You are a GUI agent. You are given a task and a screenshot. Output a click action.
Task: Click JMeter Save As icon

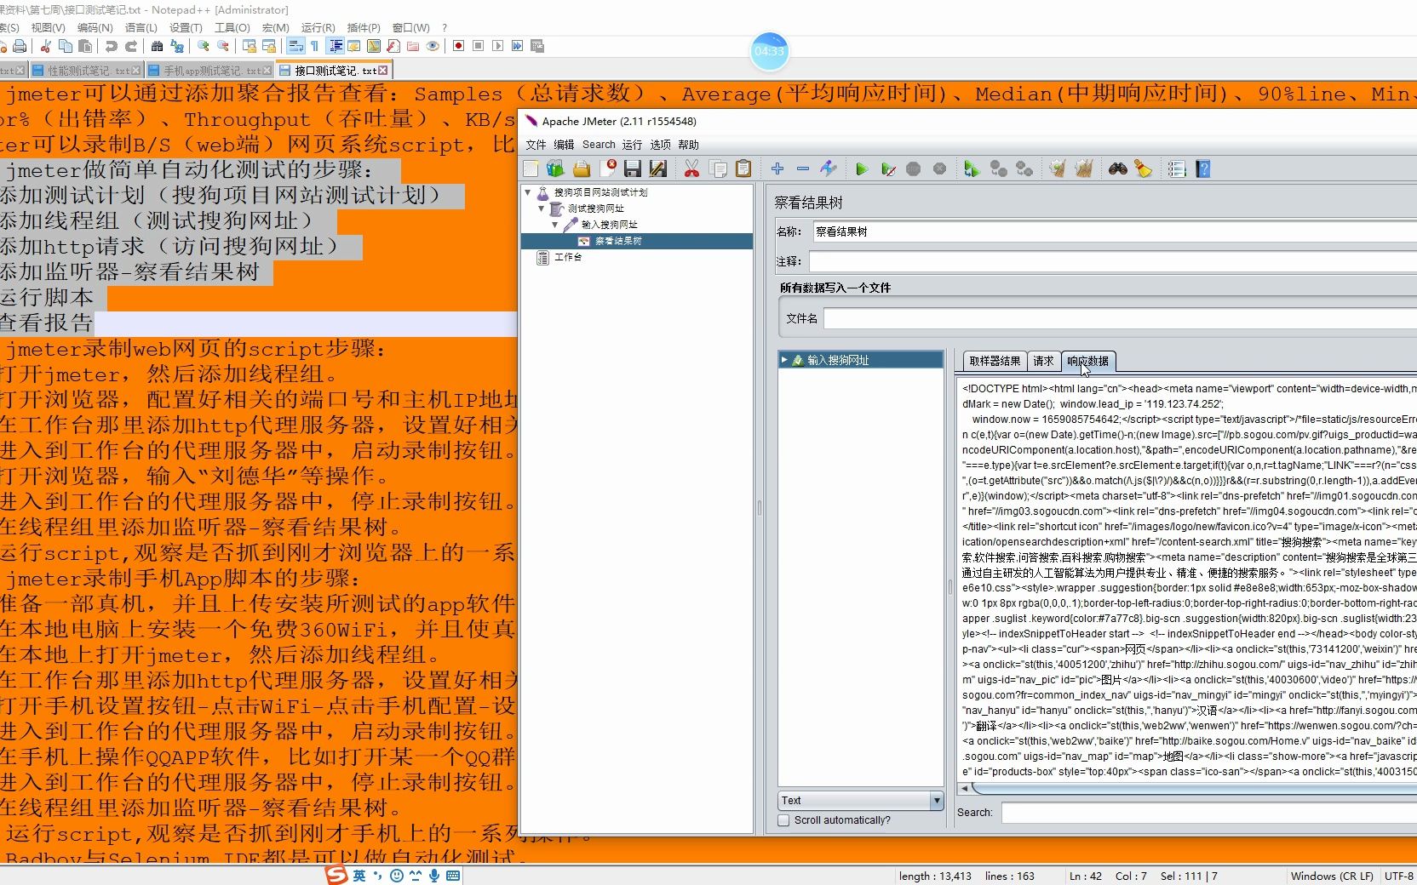click(x=657, y=169)
